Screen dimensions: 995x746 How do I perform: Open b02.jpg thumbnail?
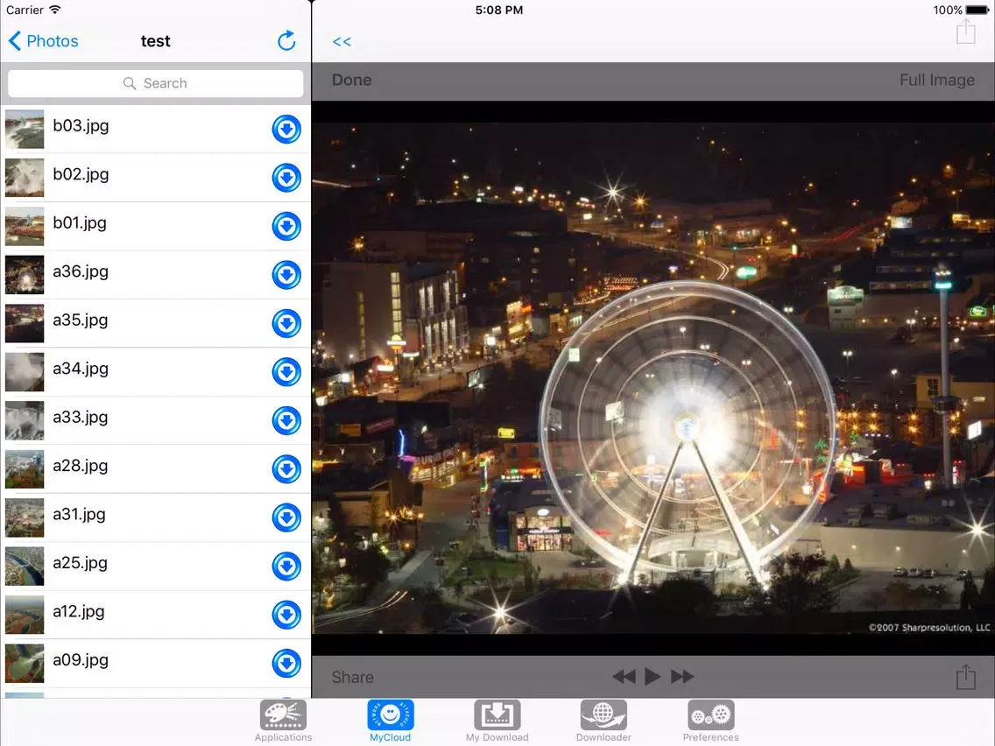[x=25, y=178]
